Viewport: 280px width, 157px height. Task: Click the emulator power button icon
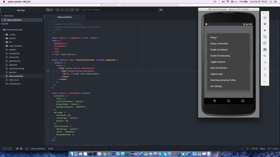(265, 17)
